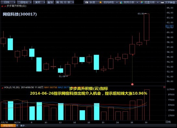
Task: Click the MA1:66756 value label
Action: click(x=51, y=87)
